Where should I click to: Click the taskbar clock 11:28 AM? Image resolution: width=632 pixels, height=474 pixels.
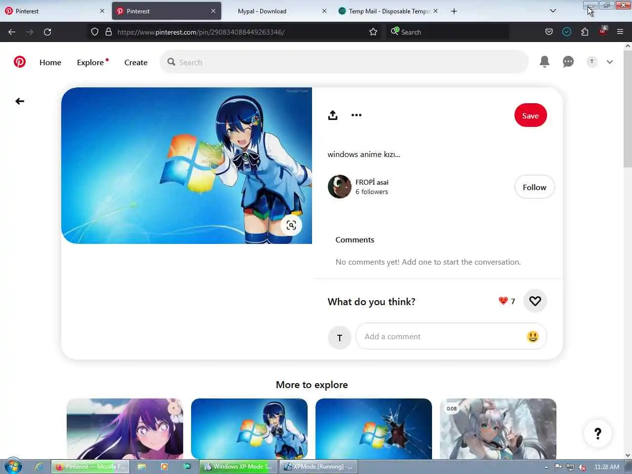point(607,467)
